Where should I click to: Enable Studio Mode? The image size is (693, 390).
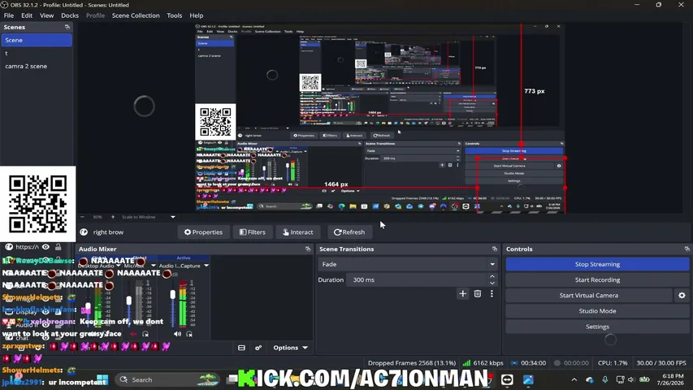tap(597, 311)
